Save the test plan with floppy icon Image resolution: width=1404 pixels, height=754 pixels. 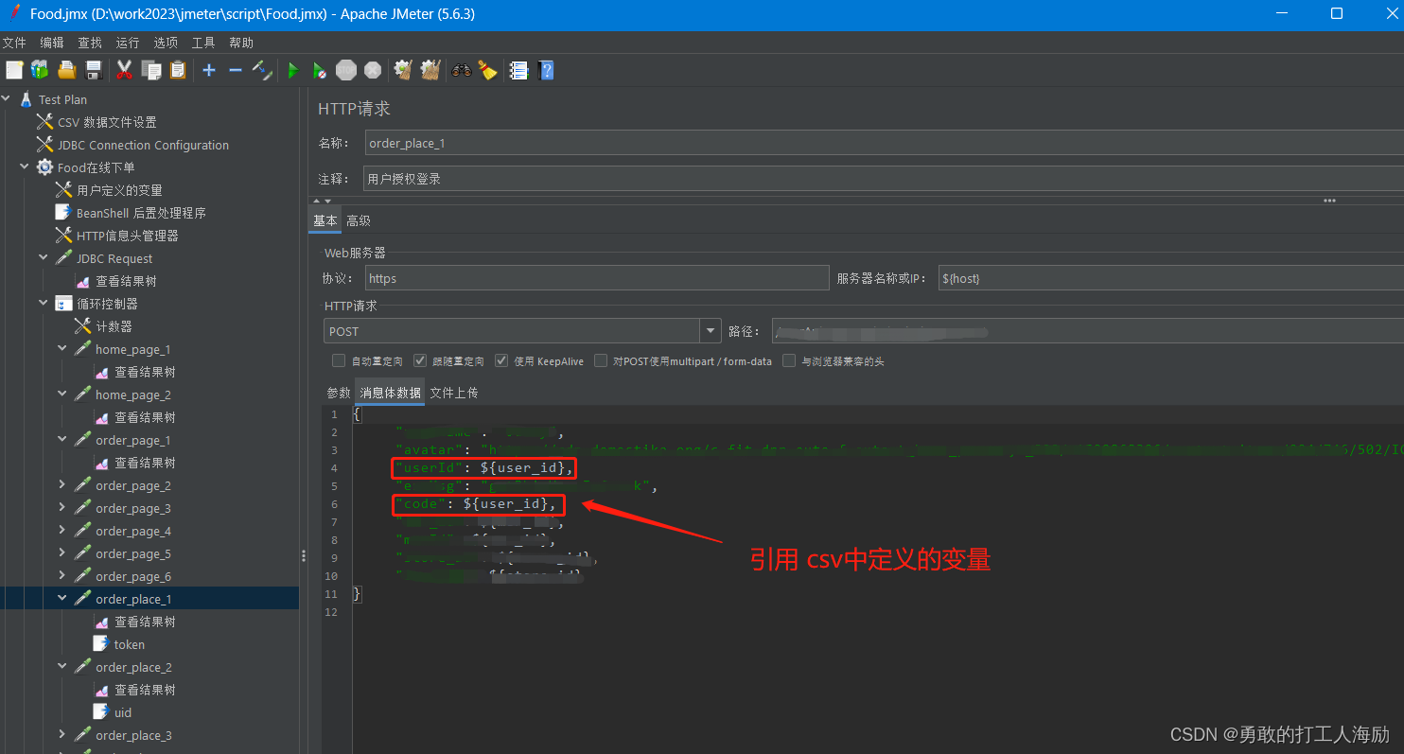pos(93,70)
